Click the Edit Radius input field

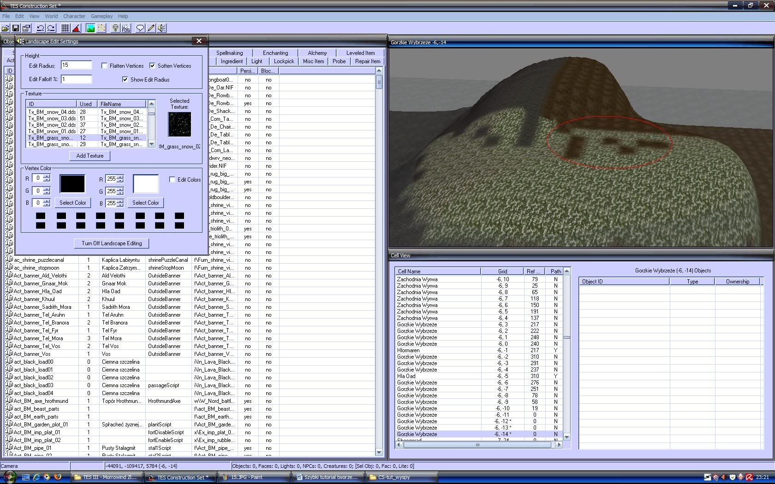click(76, 65)
